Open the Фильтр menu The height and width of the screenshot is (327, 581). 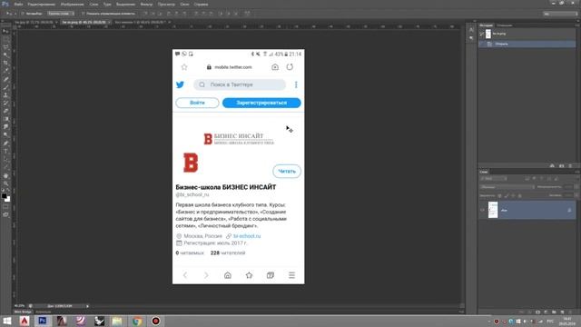coord(146,5)
